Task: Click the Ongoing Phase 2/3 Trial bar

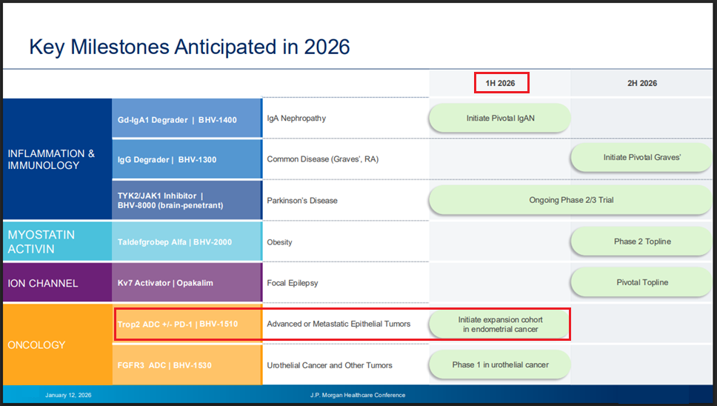Action: point(571,200)
